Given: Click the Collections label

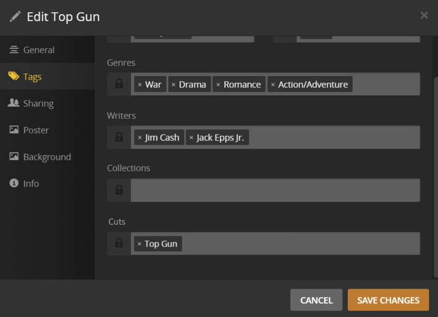Looking at the screenshot, I should (x=129, y=168).
